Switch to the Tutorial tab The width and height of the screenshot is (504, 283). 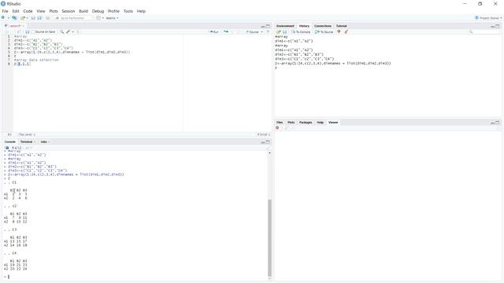pos(341,26)
